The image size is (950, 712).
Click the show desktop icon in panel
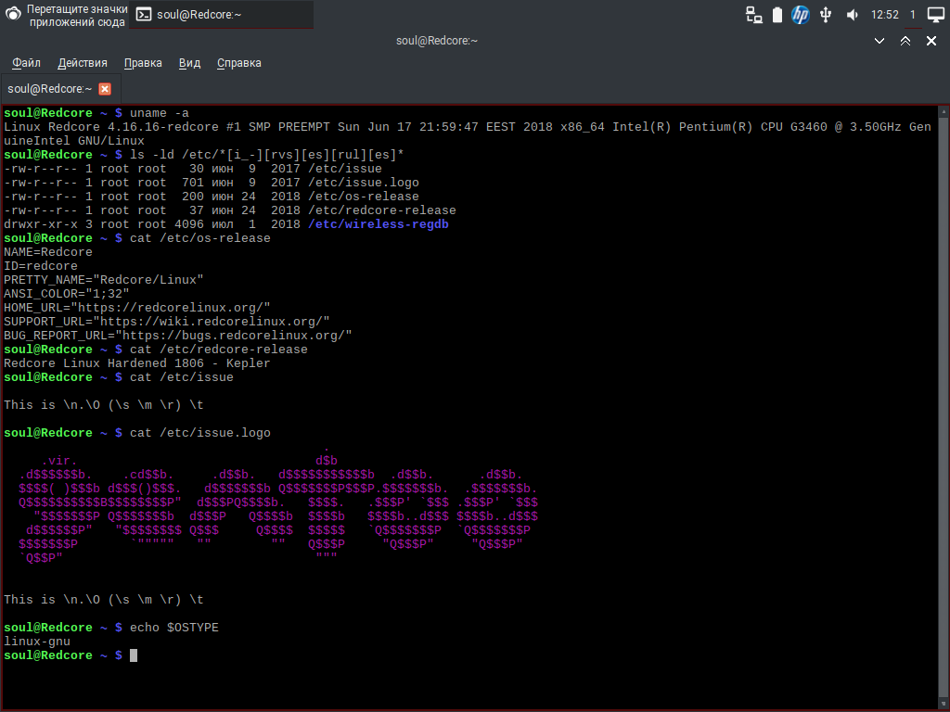(936, 15)
